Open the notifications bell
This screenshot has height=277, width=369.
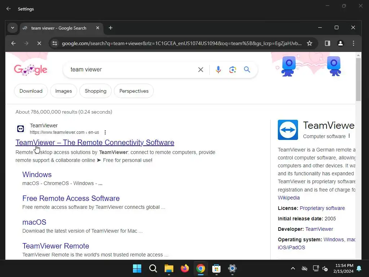[x=359, y=268]
